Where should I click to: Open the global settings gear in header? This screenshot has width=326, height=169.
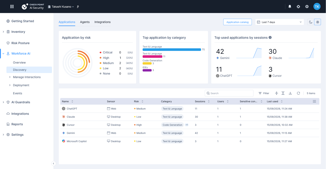[x=307, y=7]
